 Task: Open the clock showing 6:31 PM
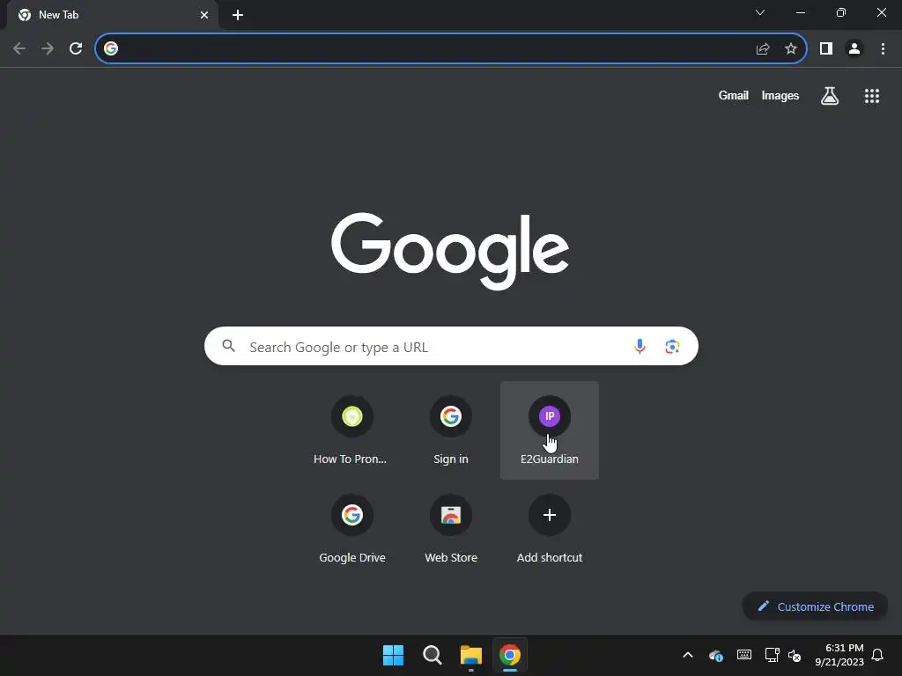point(839,655)
